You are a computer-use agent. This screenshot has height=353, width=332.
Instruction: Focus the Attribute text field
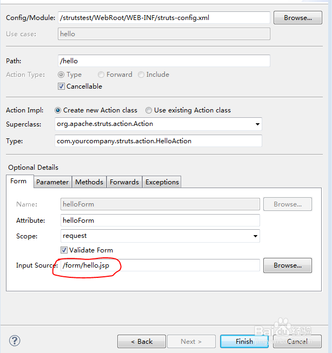pyautogui.click(x=160, y=221)
